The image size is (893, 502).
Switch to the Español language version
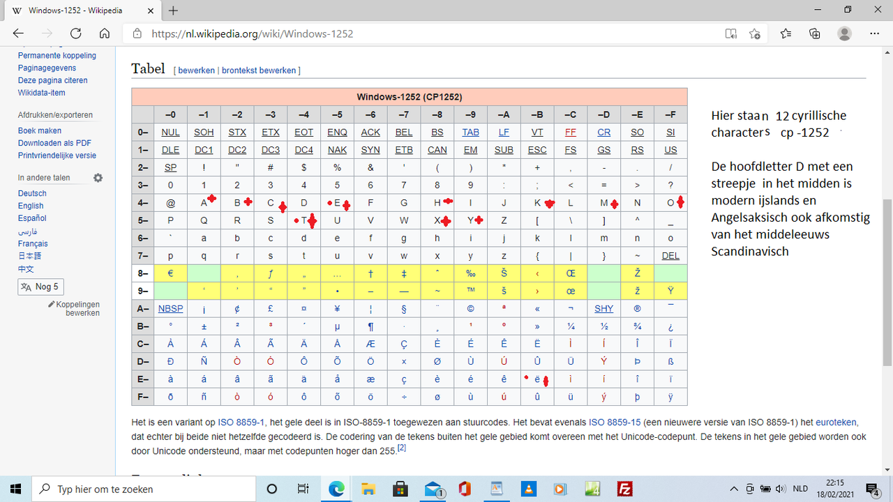32,218
